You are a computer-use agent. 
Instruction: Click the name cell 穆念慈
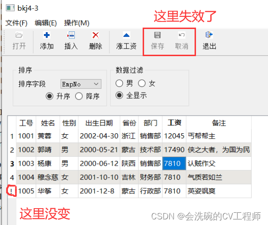[48, 177]
